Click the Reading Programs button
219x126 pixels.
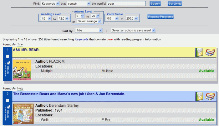(160, 17)
